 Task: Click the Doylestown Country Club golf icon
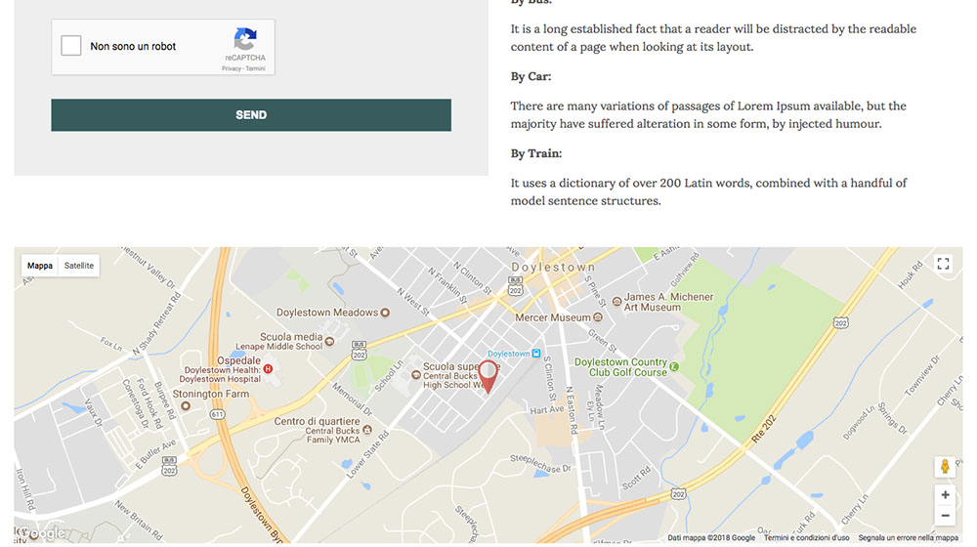pos(674,366)
